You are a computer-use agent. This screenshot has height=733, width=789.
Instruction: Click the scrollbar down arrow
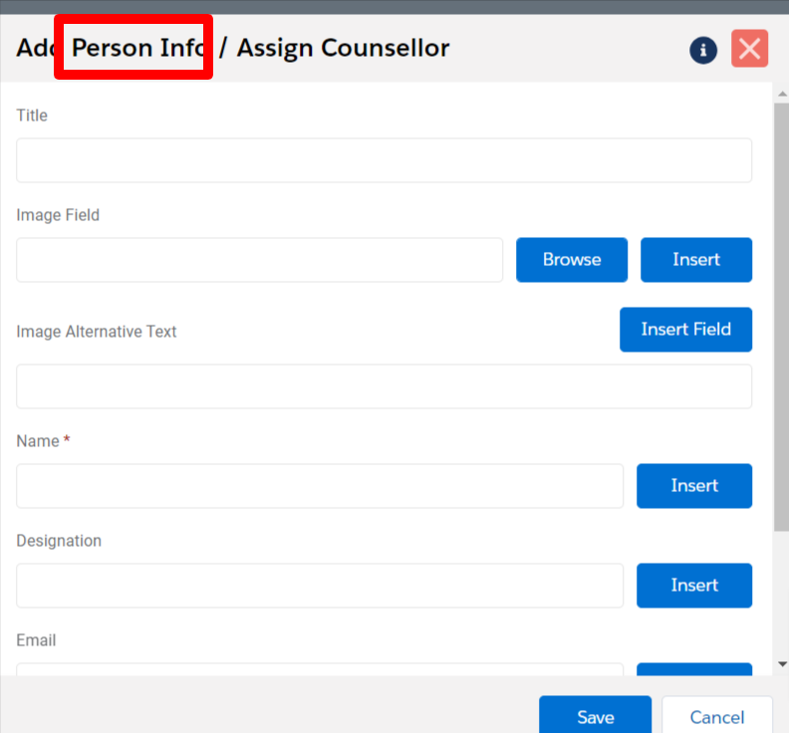coord(781,663)
